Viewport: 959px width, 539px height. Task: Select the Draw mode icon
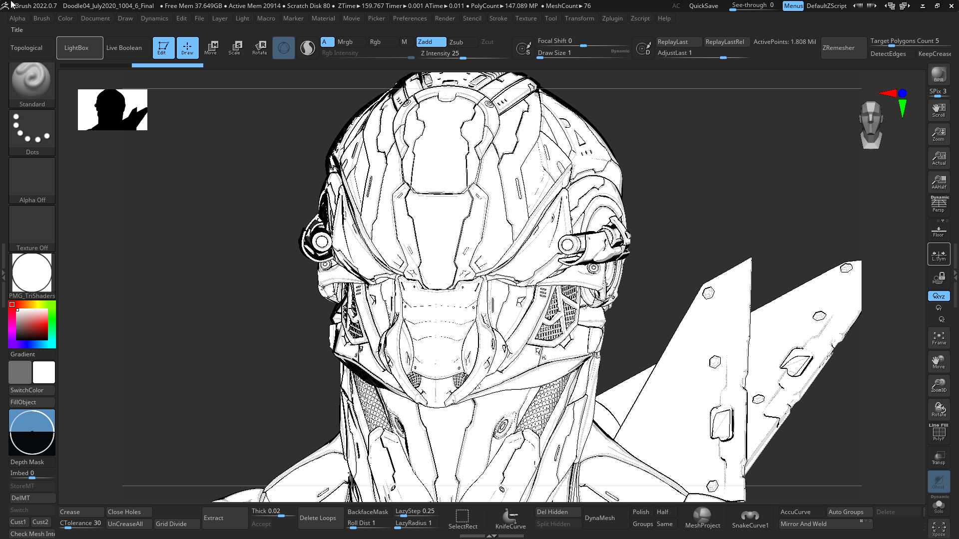(187, 48)
